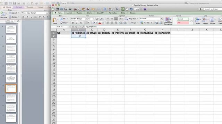Switch to Excel Layout tab
This screenshot has height=124, width=222.
click(x=69, y=13)
